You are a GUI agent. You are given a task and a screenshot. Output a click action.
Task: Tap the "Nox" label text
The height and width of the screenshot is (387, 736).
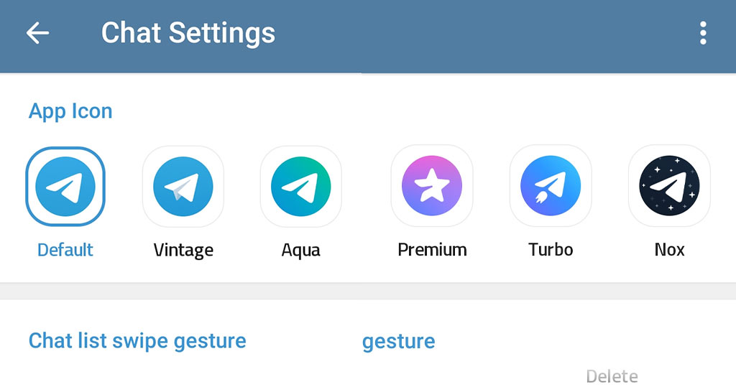[669, 250]
